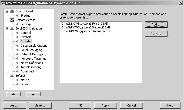
Task: Open Remote Access Settings page
Action: (x=26, y=24)
